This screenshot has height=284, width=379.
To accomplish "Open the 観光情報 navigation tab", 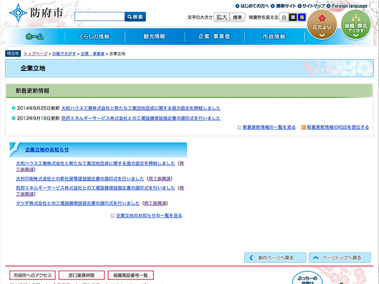I will coord(154,36).
